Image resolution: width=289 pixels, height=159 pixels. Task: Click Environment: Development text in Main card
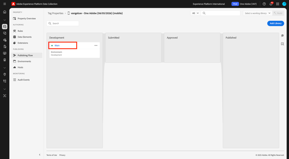pos(57,54)
